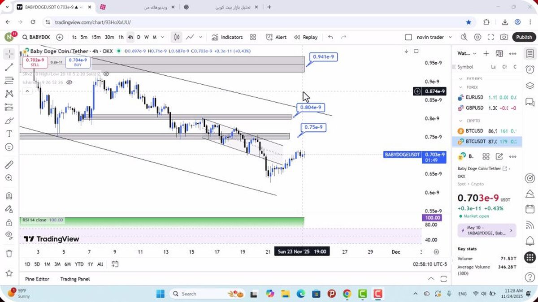Open the line chart type dropdown arrow
The width and height of the screenshot is (538, 302).
coord(200,37)
